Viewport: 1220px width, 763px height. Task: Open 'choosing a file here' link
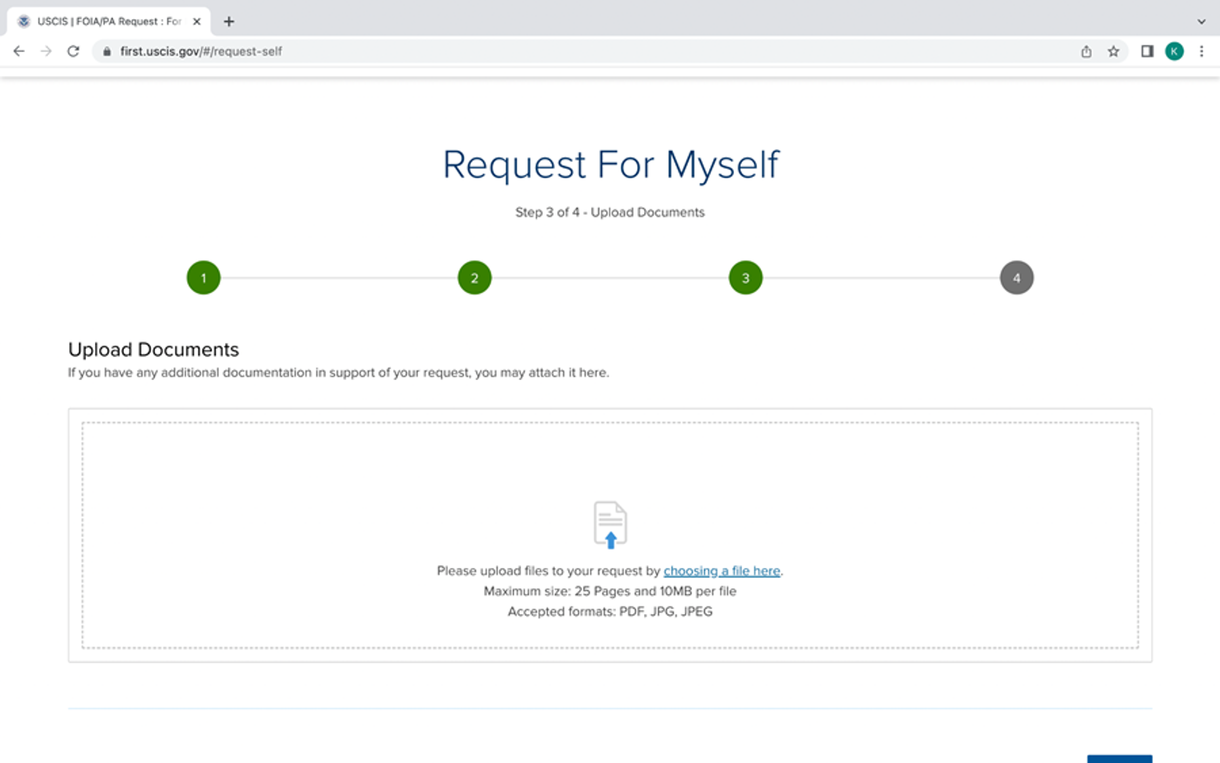(722, 571)
